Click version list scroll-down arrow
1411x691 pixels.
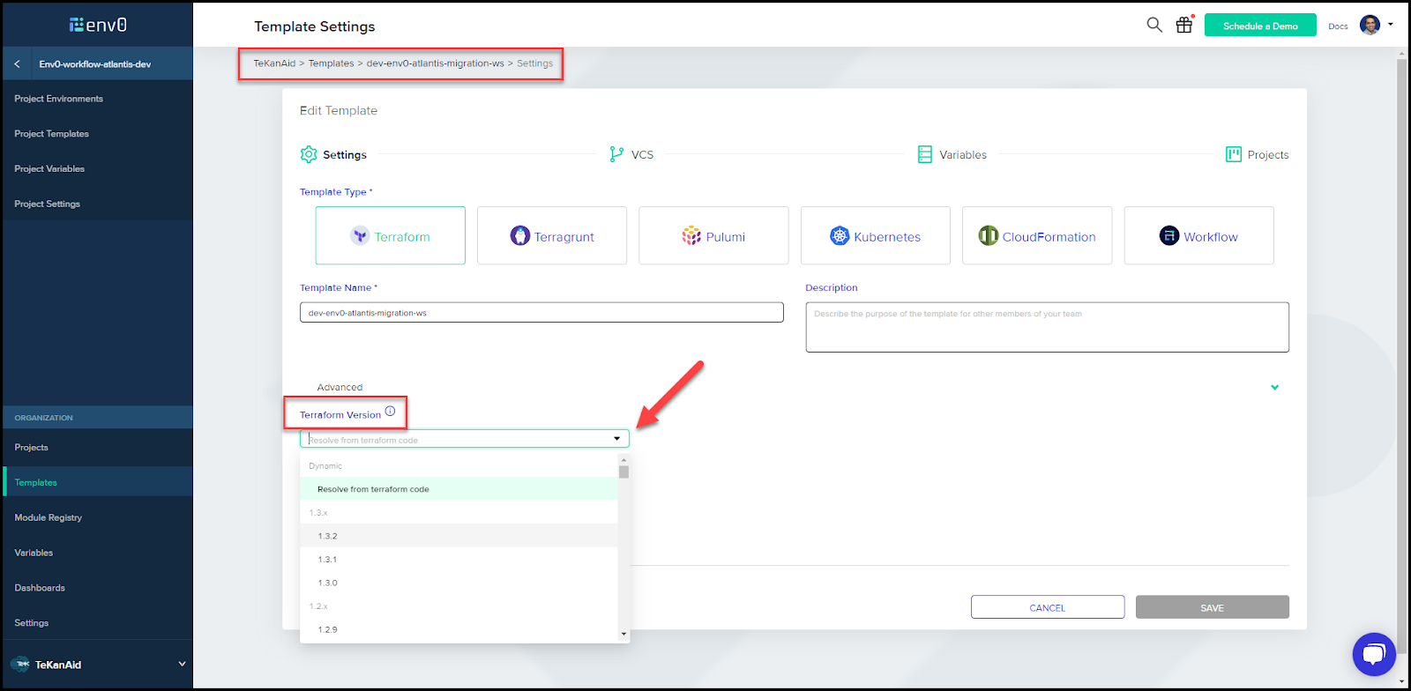click(x=623, y=634)
